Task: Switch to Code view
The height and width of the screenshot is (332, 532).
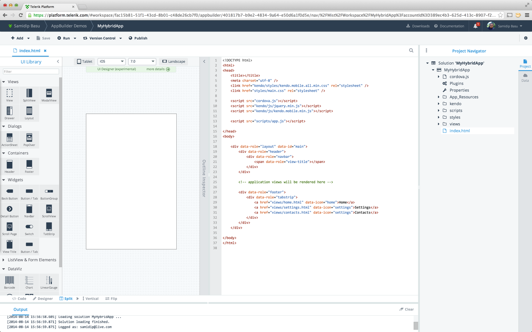Action: 19,299
